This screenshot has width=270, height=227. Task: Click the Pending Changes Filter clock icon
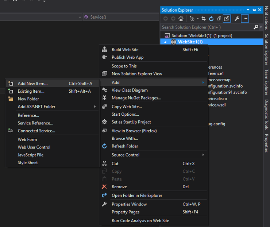[x=192, y=19]
